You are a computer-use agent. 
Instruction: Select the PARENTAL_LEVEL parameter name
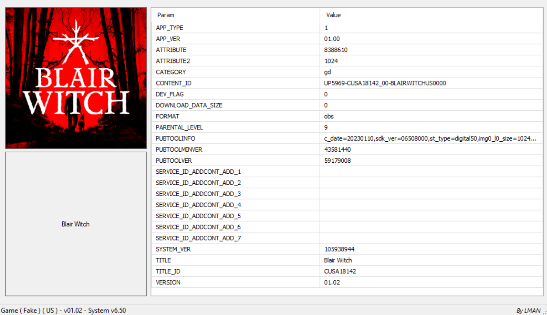click(179, 127)
